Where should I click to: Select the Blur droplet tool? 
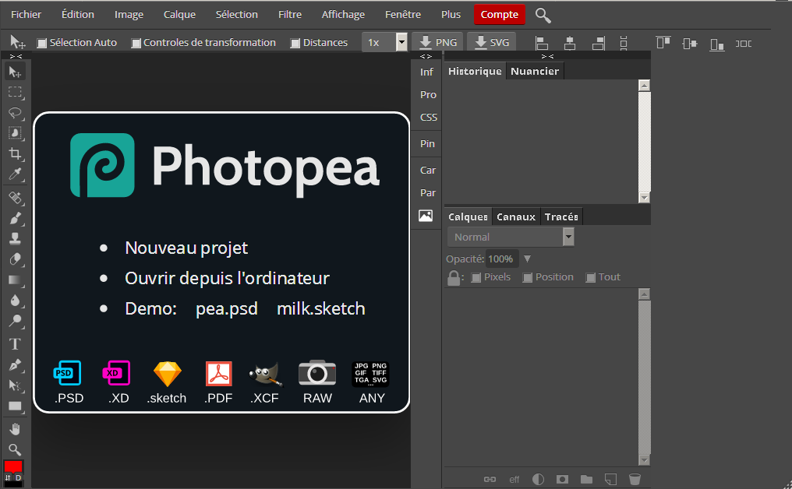tap(15, 301)
